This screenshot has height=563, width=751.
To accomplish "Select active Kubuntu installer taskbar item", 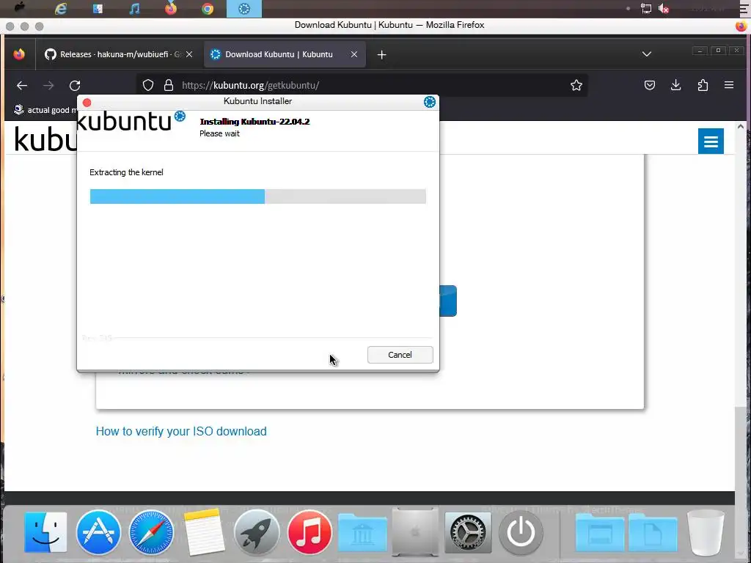I will [x=244, y=9].
